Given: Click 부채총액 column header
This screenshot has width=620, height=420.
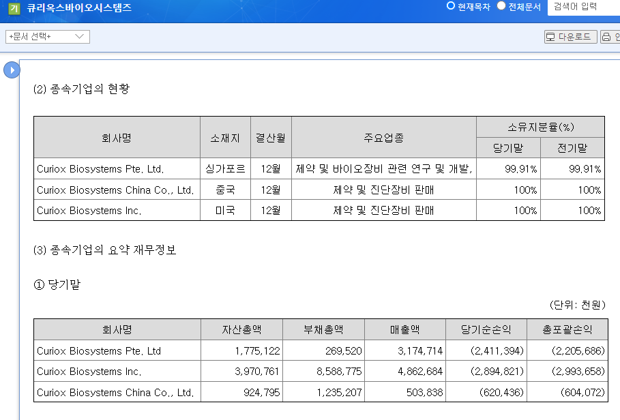Looking at the screenshot, I should [x=323, y=329].
